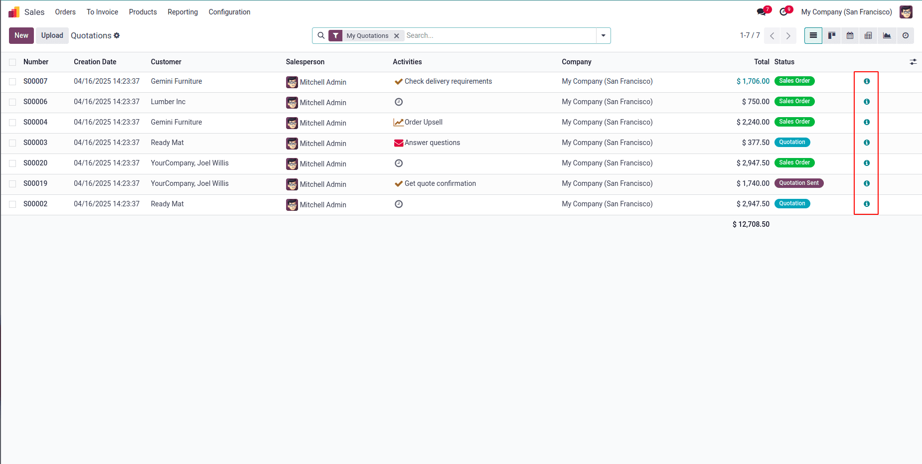The image size is (922, 464).
Task: Click info icon for S00003 row
Action: (x=867, y=143)
